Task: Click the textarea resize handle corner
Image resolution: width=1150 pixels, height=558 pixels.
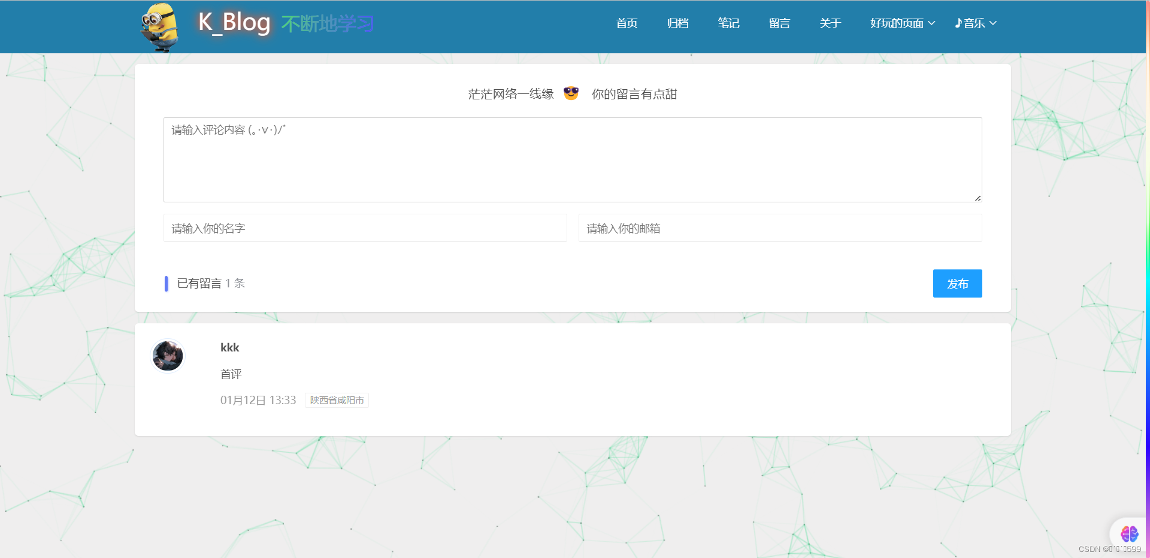Action: click(x=978, y=198)
